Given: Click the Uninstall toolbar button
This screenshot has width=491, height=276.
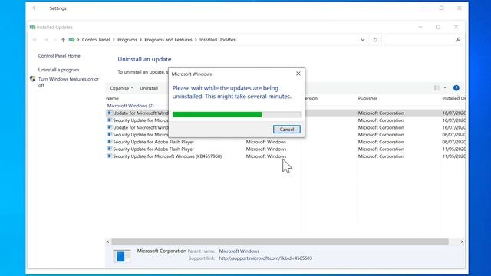Looking at the screenshot, I should coord(149,88).
